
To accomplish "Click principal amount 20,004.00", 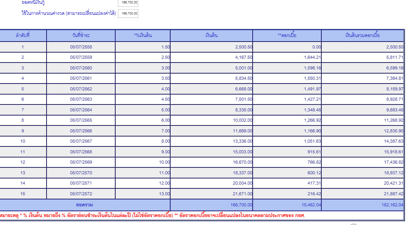I will click(242, 183).
